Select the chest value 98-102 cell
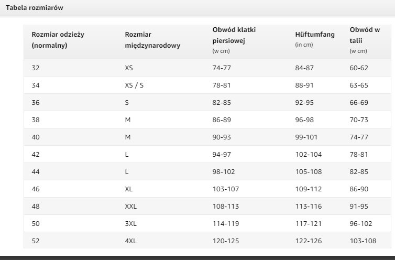Image resolution: width=395 pixels, height=260 pixels. tap(224, 172)
